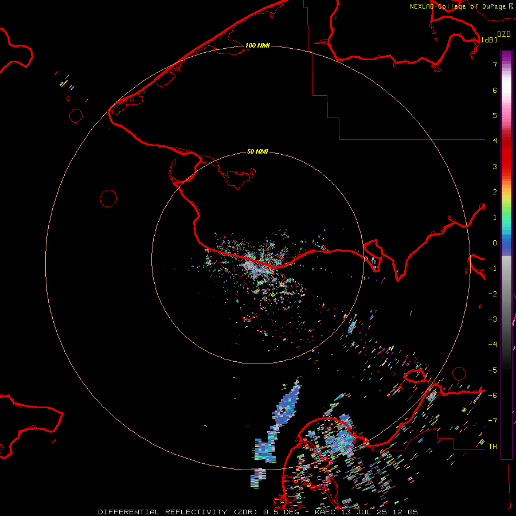Click the 50 NMI range ring label

point(257,151)
